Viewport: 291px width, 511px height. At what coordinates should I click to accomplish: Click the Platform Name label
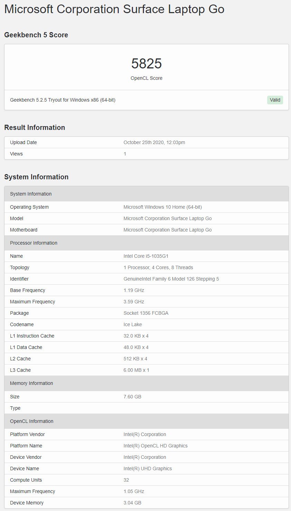(x=26, y=446)
